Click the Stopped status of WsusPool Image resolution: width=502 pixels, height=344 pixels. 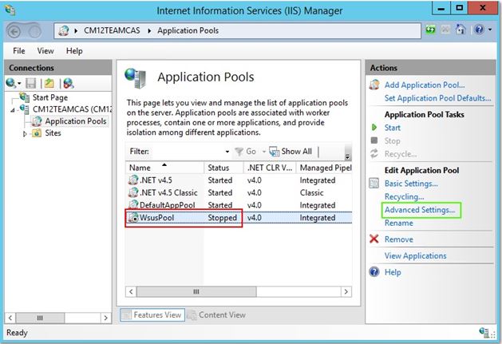click(222, 218)
